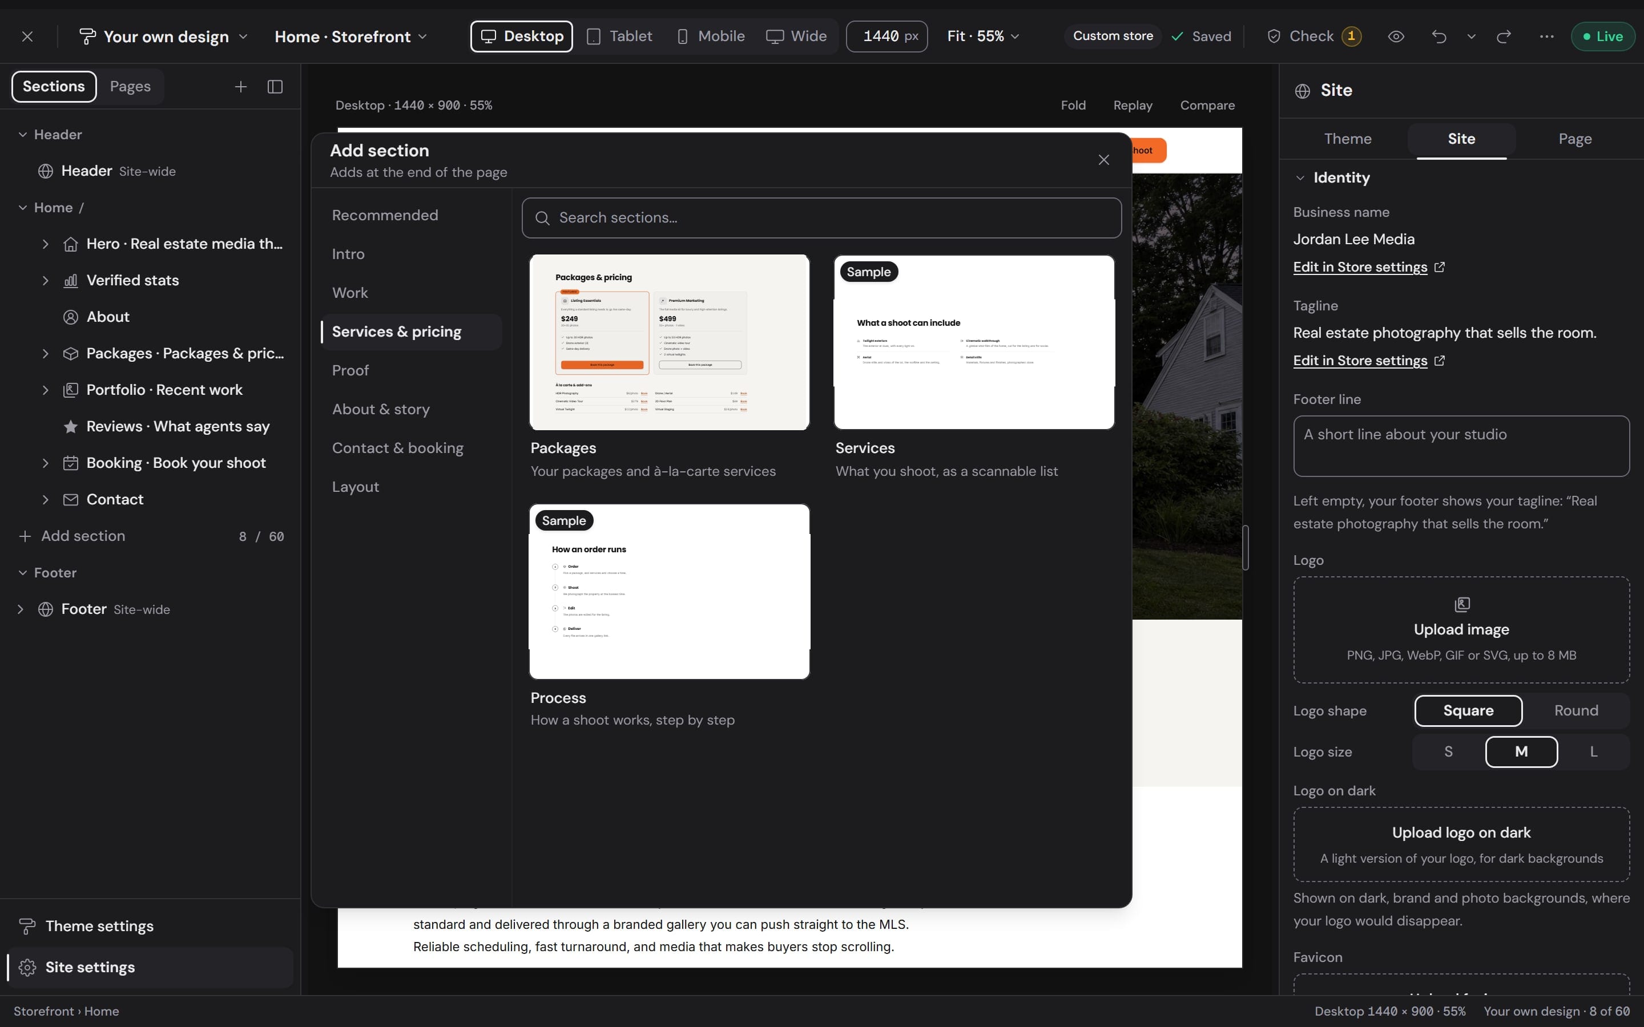The width and height of the screenshot is (1644, 1027).
Task: Open the Theme tab in the right panel
Action: point(1348,139)
